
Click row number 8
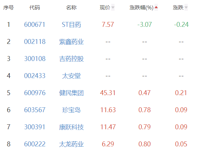click(x=8, y=144)
